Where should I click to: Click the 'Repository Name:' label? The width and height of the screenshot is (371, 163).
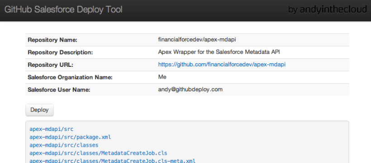(x=52, y=40)
